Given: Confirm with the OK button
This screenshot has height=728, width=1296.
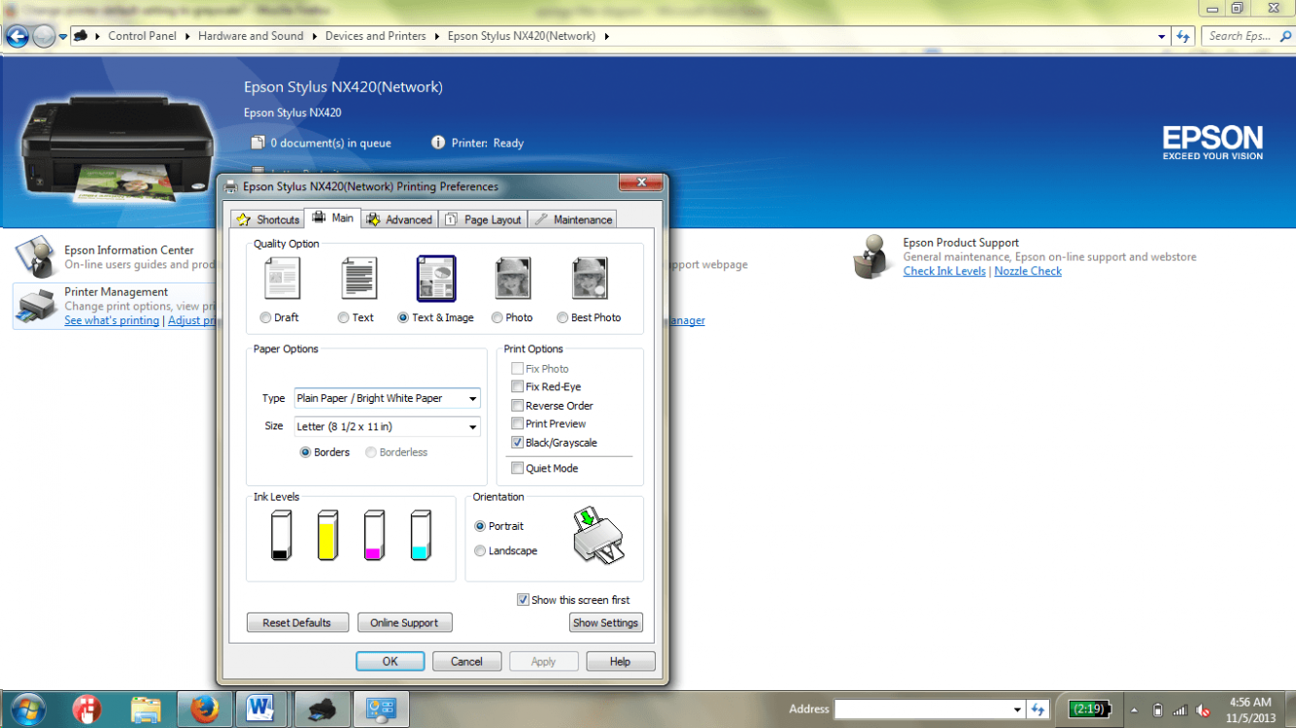Looking at the screenshot, I should coord(390,661).
